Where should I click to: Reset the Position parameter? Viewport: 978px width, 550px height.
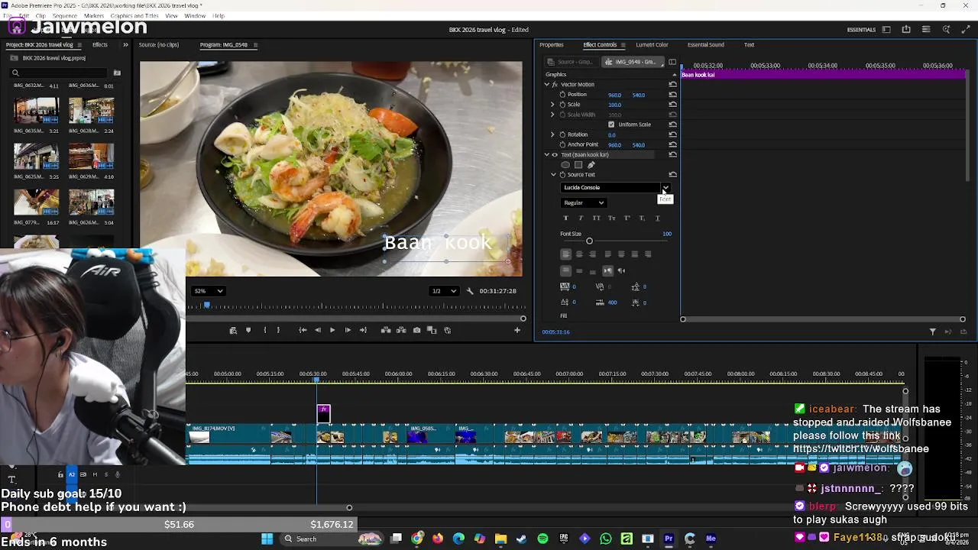pyautogui.click(x=672, y=95)
